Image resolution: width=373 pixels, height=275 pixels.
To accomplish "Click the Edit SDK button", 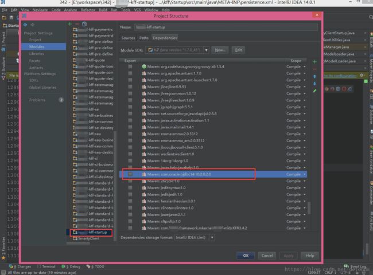I will point(238,50).
